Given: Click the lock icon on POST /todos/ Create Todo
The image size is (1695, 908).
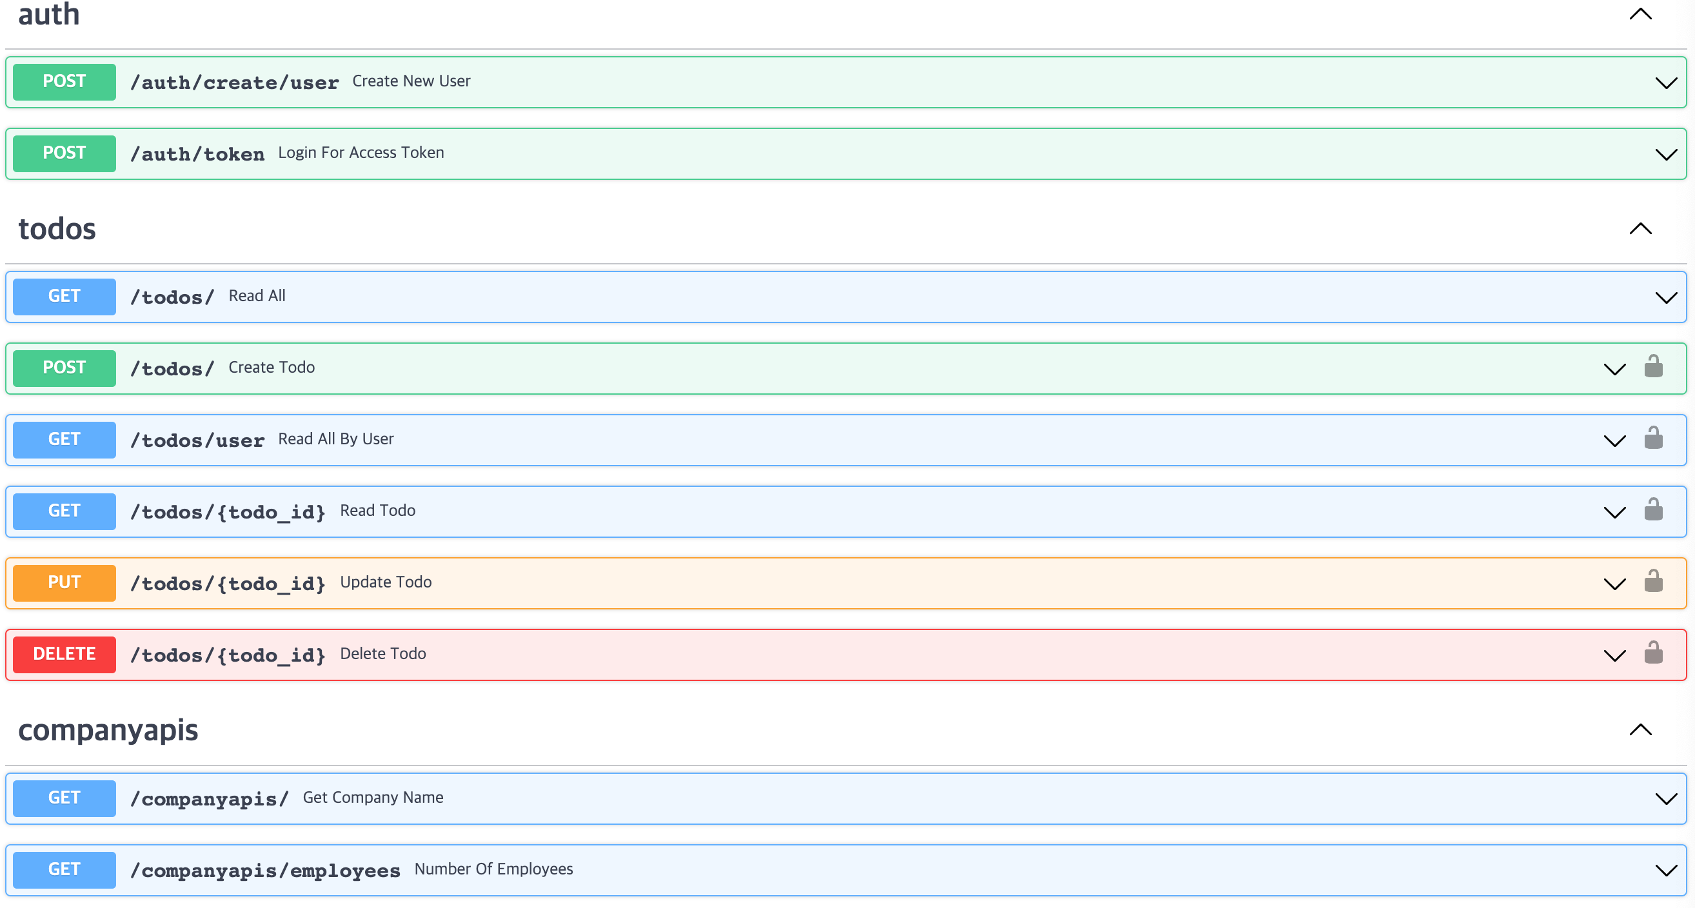Looking at the screenshot, I should coord(1654,366).
